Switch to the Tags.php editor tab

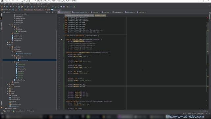coord(141,12)
